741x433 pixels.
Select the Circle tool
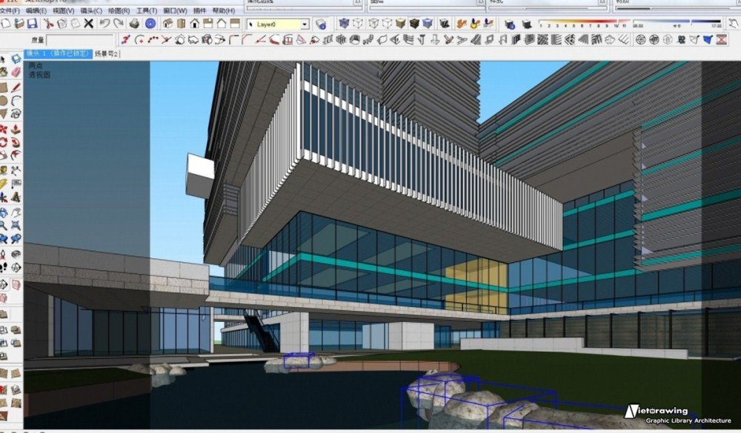tap(4, 101)
